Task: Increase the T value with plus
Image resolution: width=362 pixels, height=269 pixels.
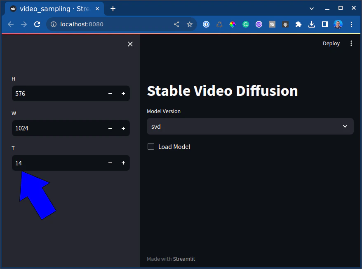Action: click(123, 163)
